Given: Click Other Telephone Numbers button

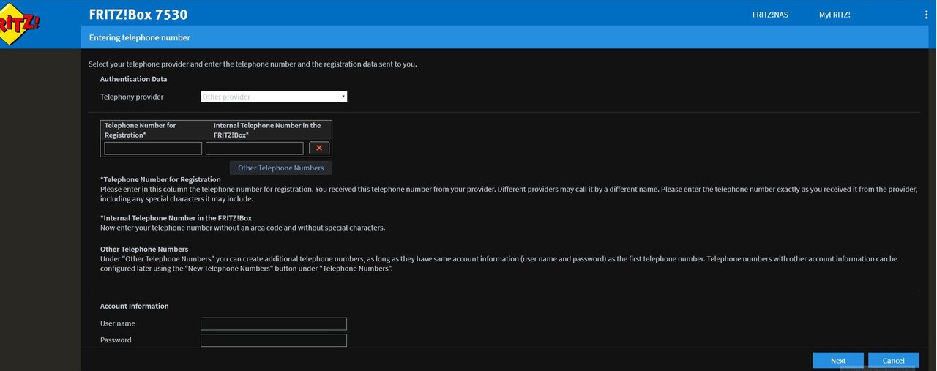Looking at the screenshot, I should [281, 168].
